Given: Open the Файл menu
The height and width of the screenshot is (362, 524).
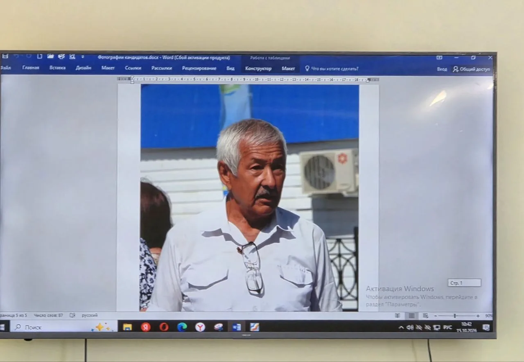Looking at the screenshot, I should pyautogui.click(x=6, y=68).
